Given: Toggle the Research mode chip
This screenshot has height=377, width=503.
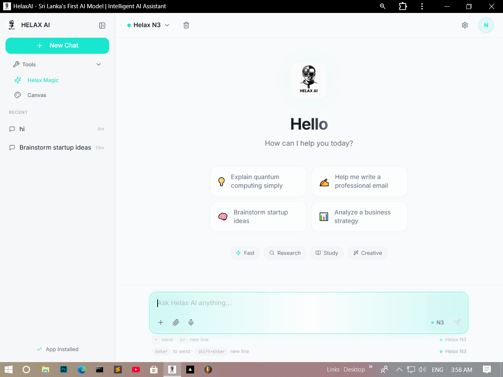Looking at the screenshot, I should coord(285,253).
